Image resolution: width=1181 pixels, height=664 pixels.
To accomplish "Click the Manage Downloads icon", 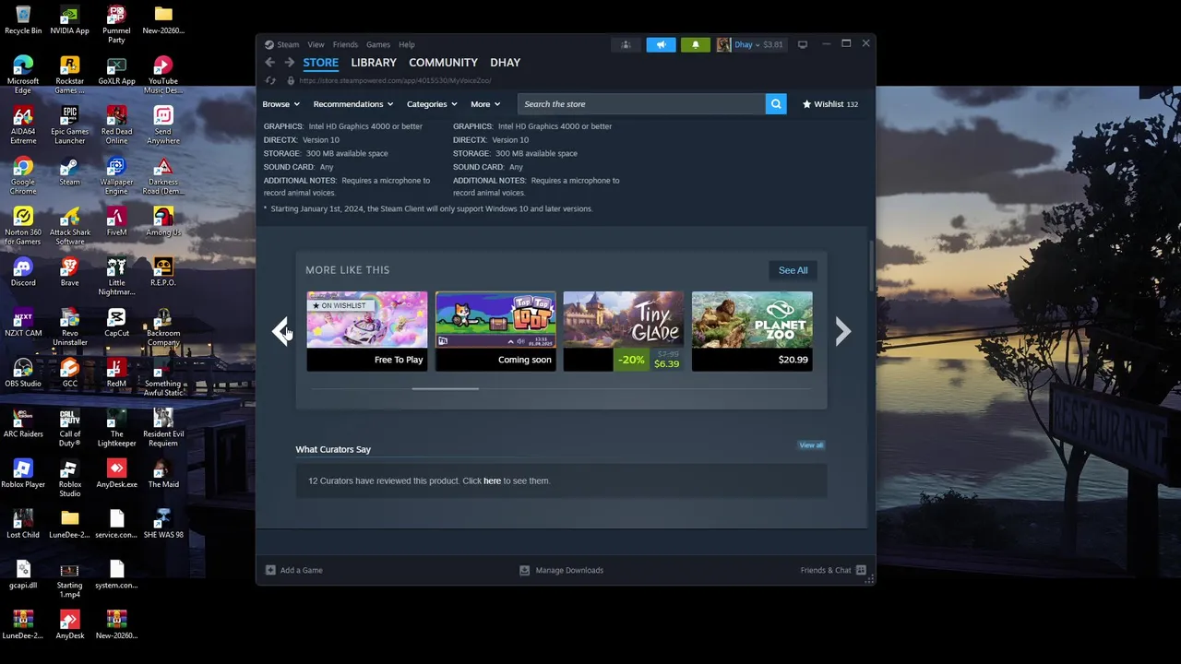I will pos(524,570).
